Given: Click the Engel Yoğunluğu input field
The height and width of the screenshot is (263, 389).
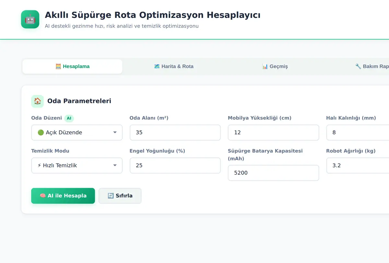Looking at the screenshot, I should tap(175, 165).
